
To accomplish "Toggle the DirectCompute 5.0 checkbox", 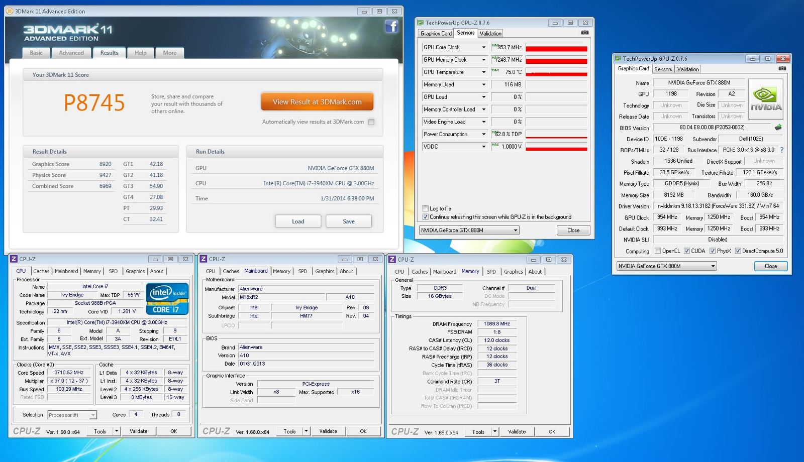I will coord(738,251).
